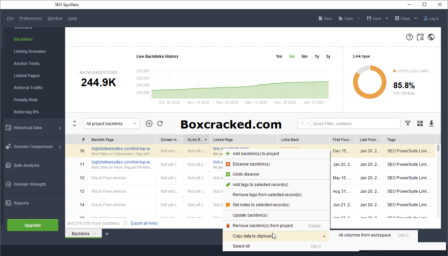Open Bulk Analysis module
448x256 pixels.
click(x=34, y=166)
